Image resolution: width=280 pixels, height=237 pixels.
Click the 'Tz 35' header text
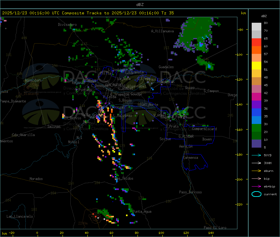pyautogui.click(x=167, y=13)
